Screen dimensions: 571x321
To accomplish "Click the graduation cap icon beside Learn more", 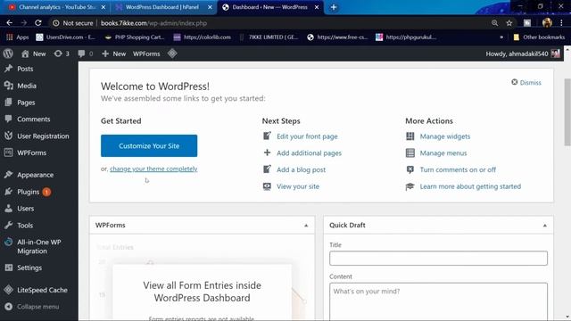I will tap(410, 186).
